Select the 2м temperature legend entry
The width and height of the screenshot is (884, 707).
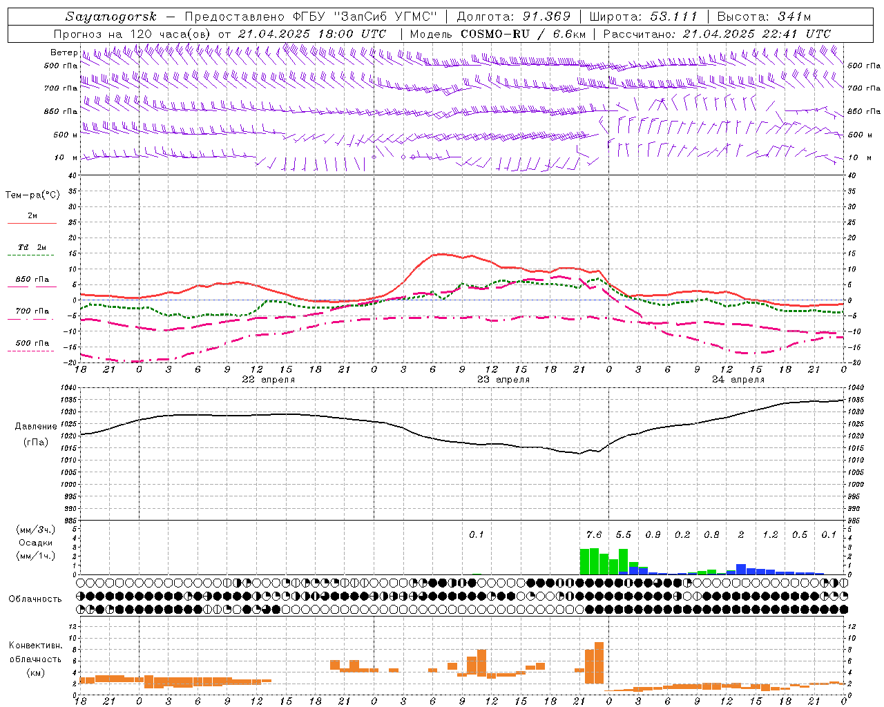tap(32, 216)
